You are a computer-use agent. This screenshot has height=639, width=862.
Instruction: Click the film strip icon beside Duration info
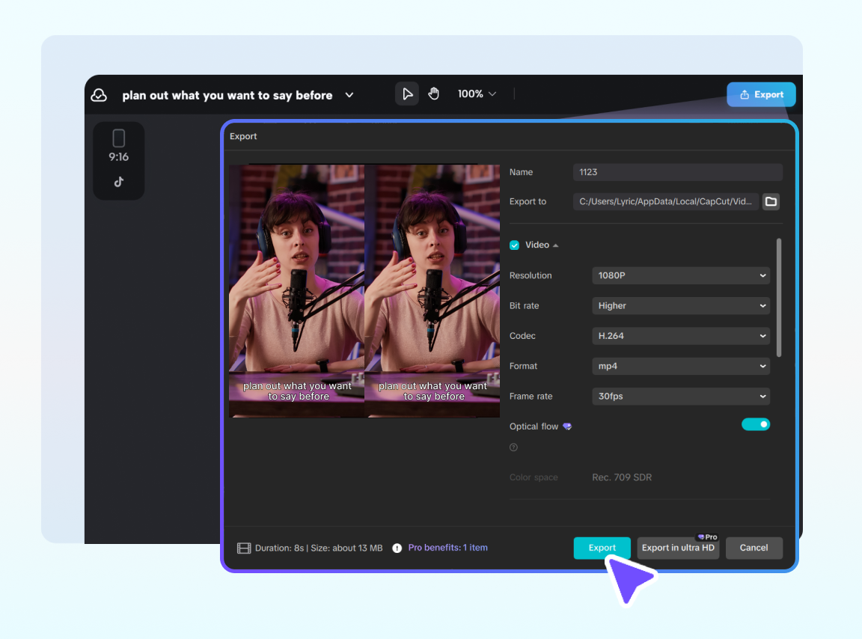pyautogui.click(x=244, y=548)
